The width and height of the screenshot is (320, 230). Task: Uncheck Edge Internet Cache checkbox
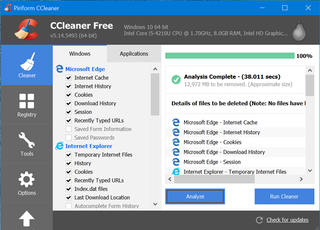point(68,78)
